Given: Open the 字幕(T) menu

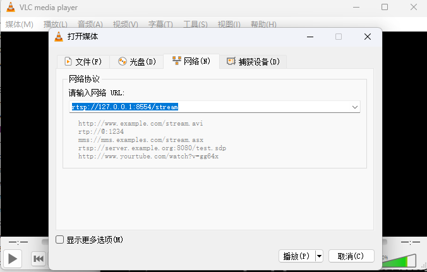Looking at the screenshot, I should point(160,25).
